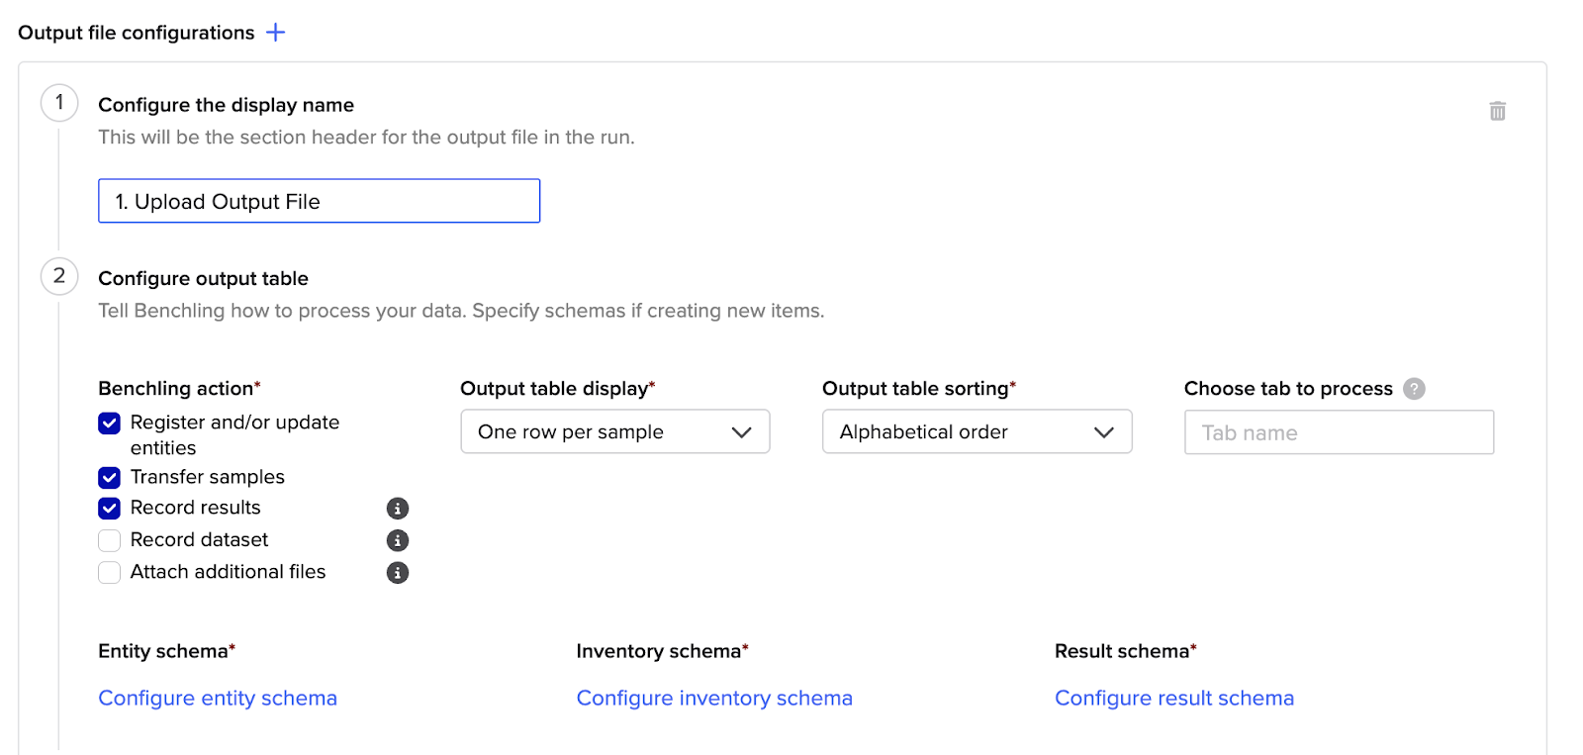Click the step 2 circle marker

(59, 276)
